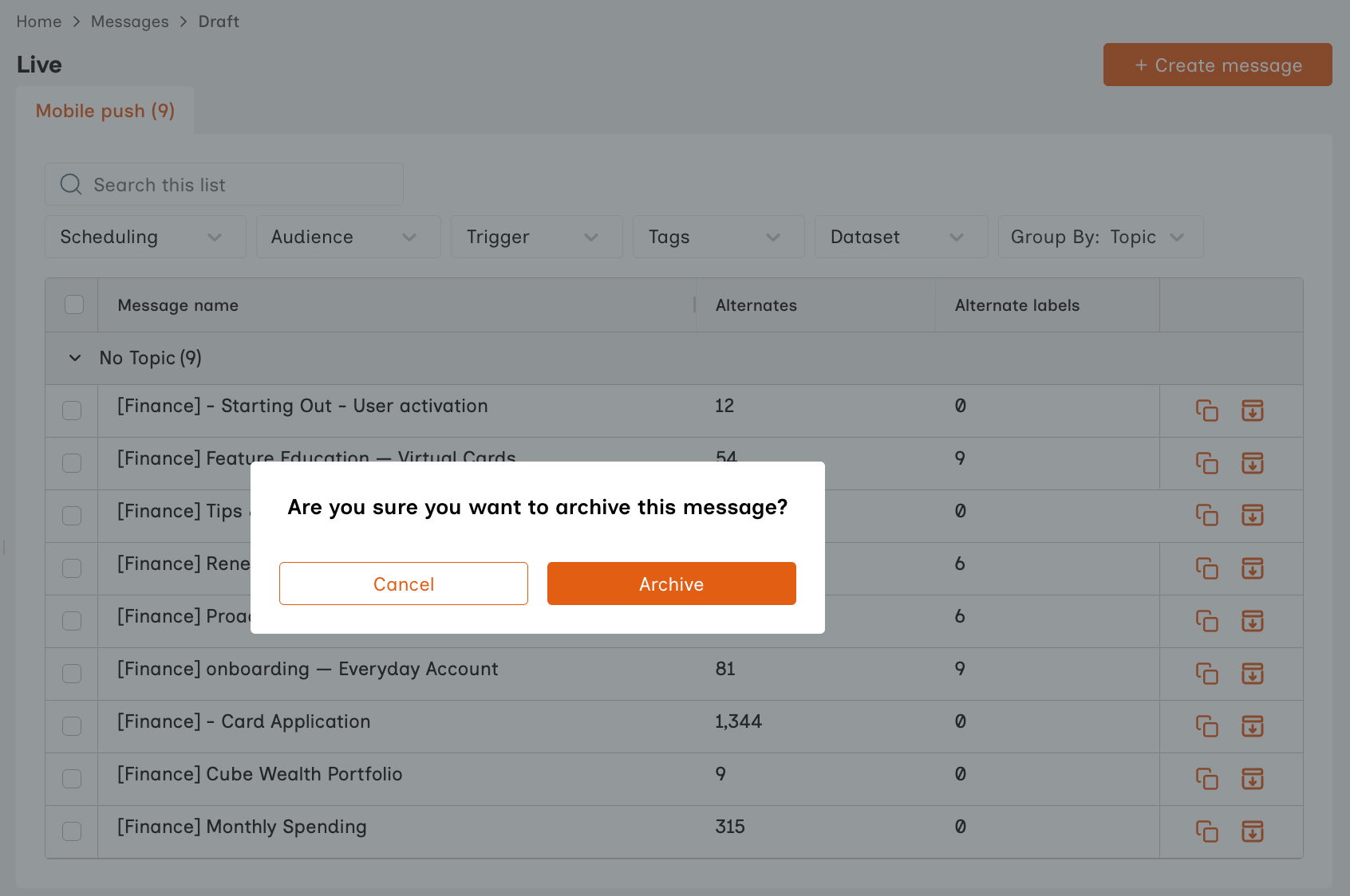Open the Dataset filter dropdown

click(901, 237)
